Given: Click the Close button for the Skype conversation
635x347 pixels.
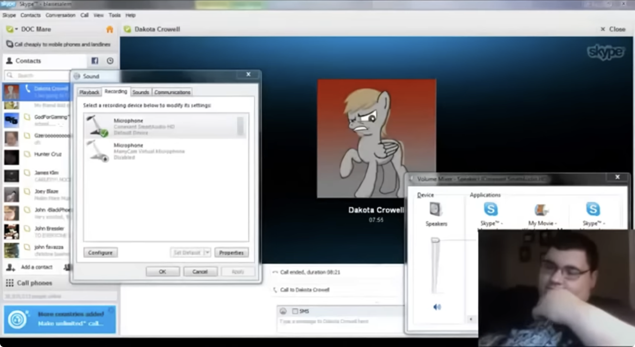Looking at the screenshot, I should pos(613,30).
